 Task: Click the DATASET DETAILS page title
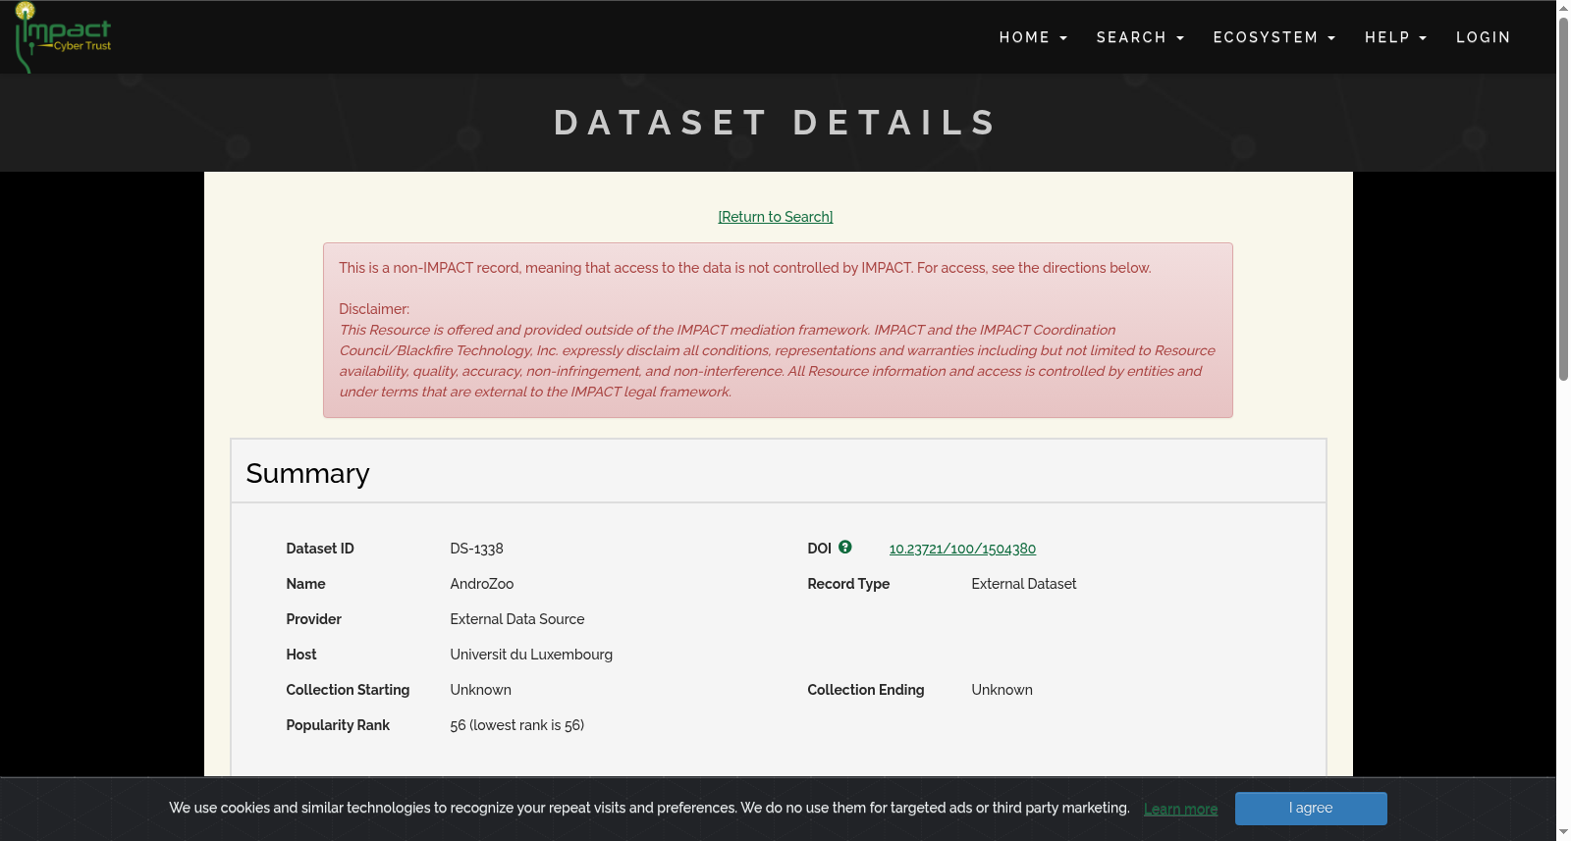coord(777,123)
